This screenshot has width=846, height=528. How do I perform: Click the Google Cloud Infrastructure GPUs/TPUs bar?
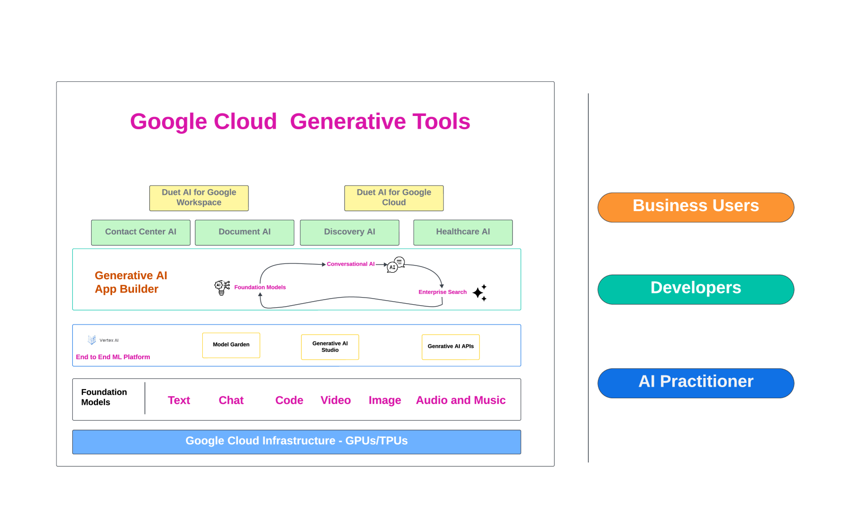pos(296,442)
